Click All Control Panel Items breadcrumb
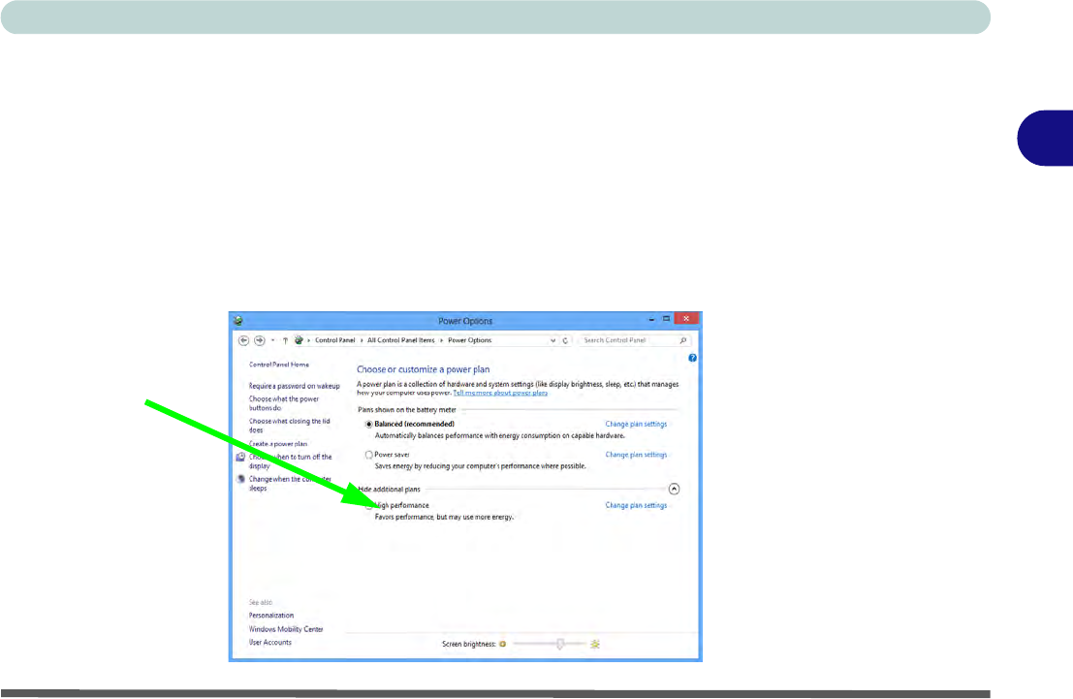The width and height of the screenshot is (1073, 699). [401, 340]
